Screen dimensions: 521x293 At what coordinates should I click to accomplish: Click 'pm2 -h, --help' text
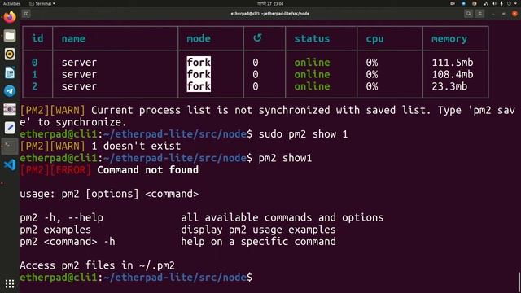[x=62, y=218]
